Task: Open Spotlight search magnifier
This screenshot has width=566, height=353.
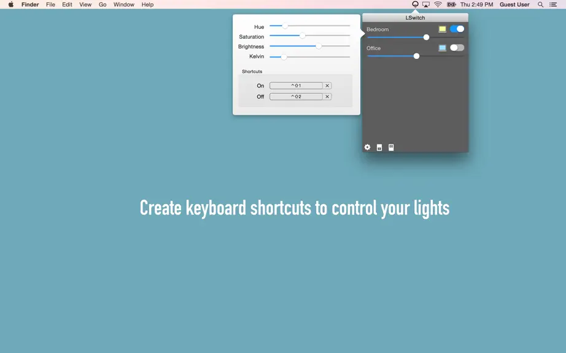Action: pos(540,4)
